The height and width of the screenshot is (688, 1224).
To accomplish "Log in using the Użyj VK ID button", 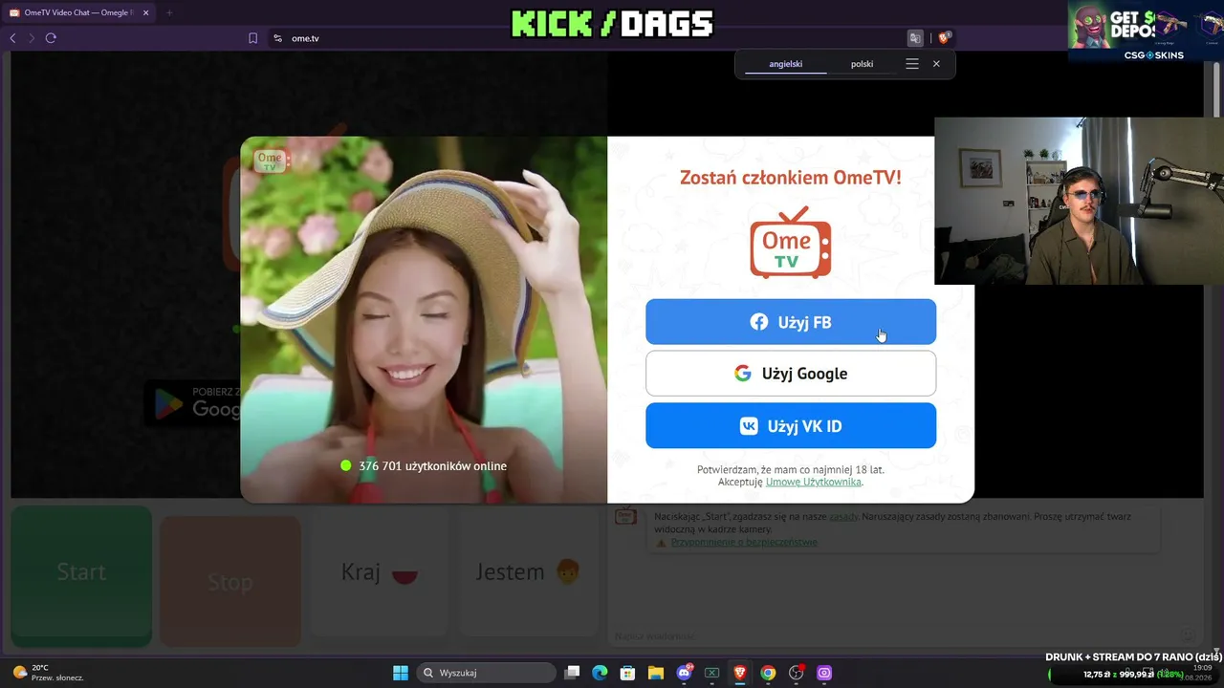I will [790, 426].
